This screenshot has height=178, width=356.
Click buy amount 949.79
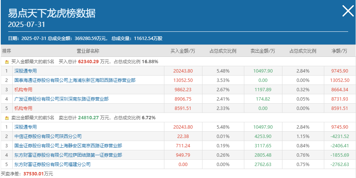183,155
